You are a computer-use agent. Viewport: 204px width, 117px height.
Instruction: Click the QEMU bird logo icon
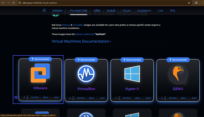[178, 74]
